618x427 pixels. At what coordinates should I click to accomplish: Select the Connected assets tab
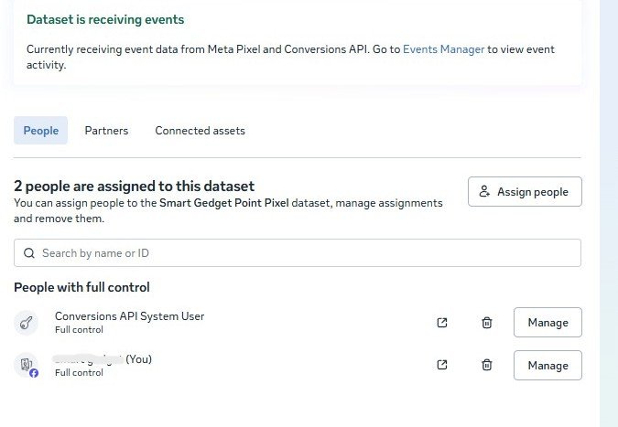tap(200, 131)
